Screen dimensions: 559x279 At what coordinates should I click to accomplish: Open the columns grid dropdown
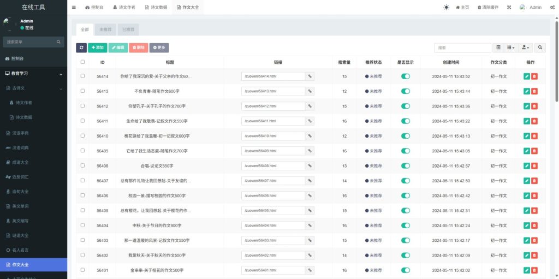pos(510,48)
